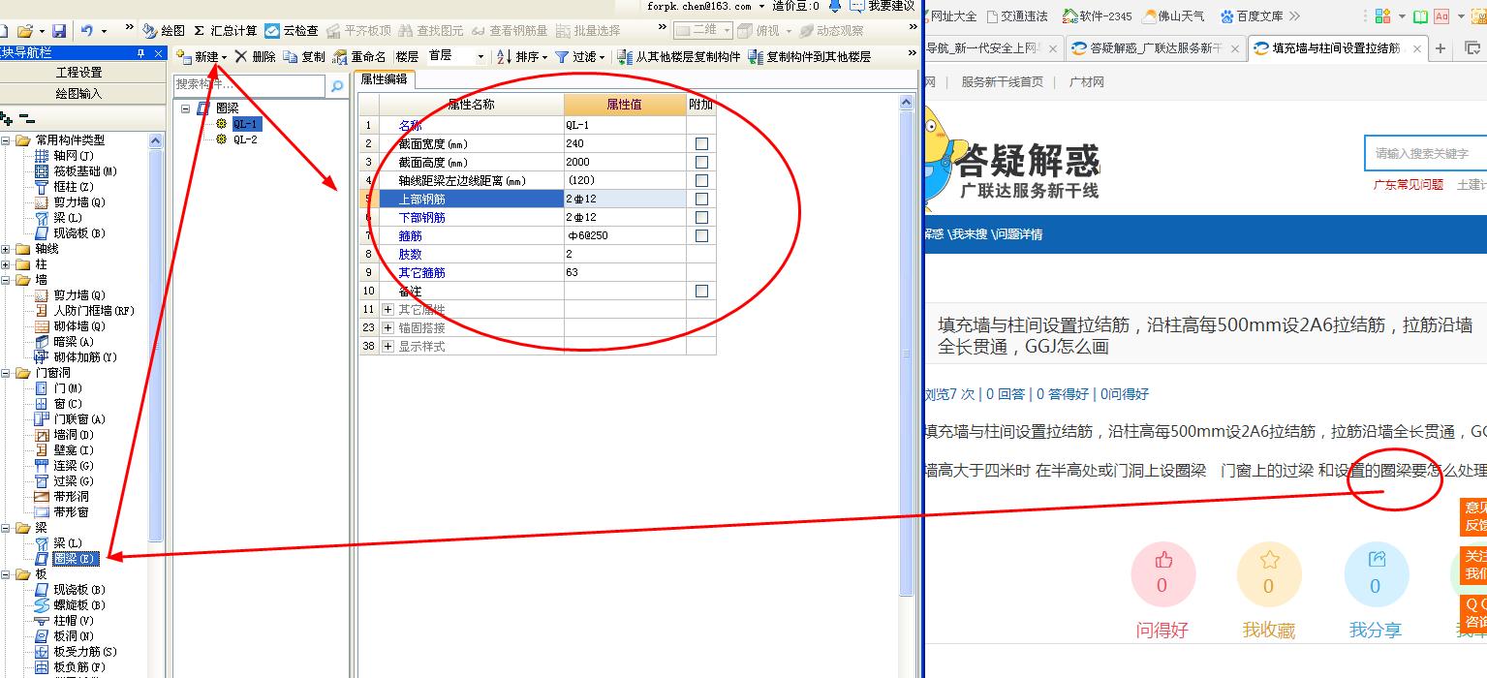
Task: Click 复制 copy component button
Action: [x=304, y=57]
